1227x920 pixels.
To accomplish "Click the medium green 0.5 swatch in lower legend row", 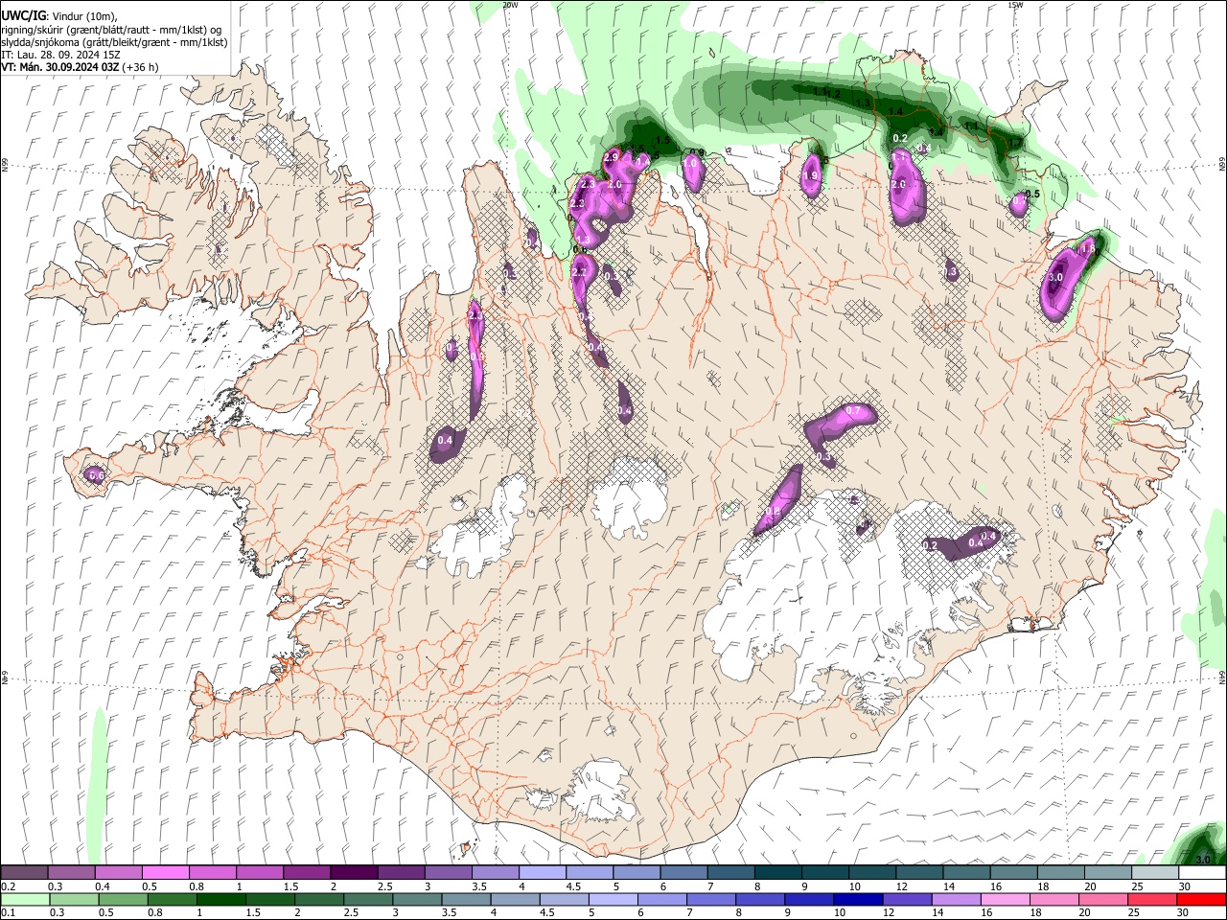I will coord(124,900).
